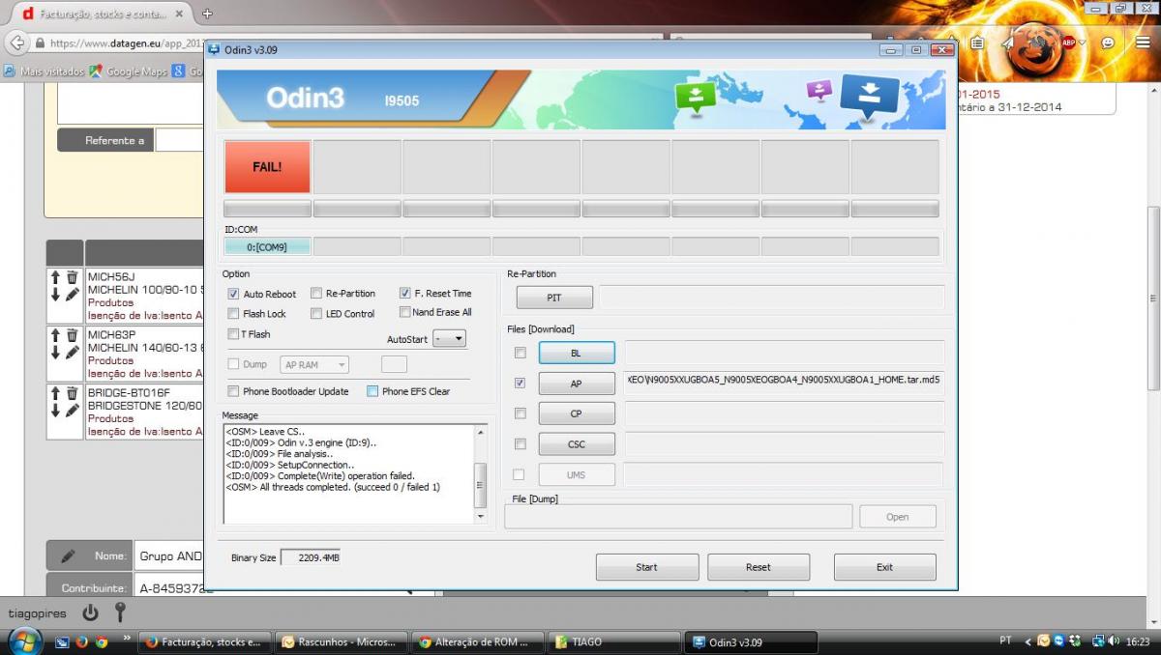The width and height of the screenshot is (1161, 655).
Task: Click the pin icon beside the power icon
Action: (x=120, y=612)
